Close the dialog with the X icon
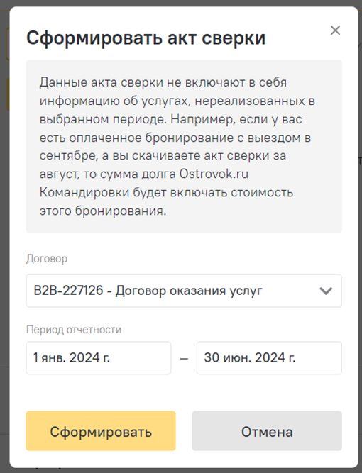Image resolution: width=362 pixels, height=473 pixels. pos(335,30)
